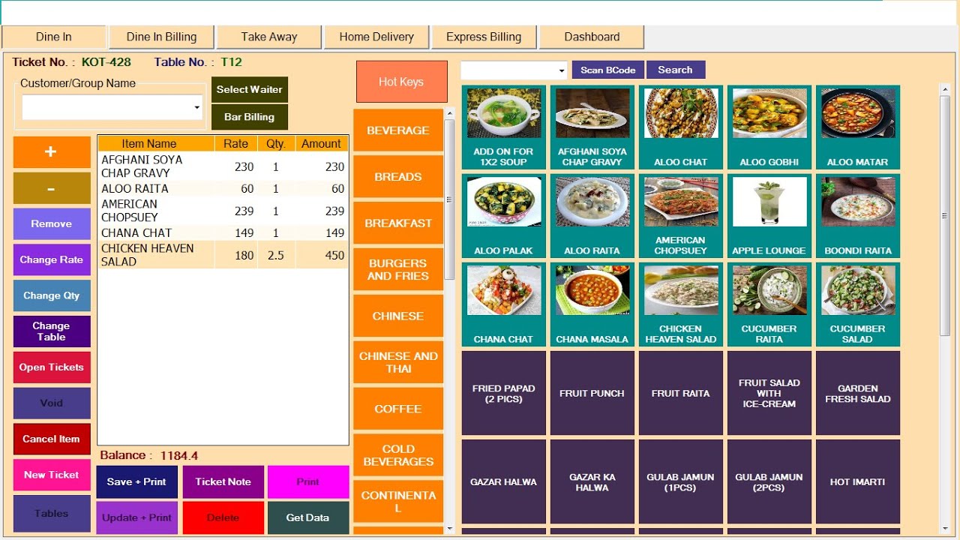Choose the Boondi Raita tile
The width and height of the screenshot is (960, 540).
(857, 216)
